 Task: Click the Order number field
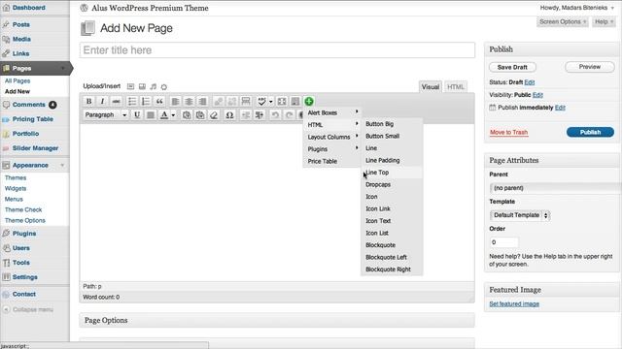(503, 242)
